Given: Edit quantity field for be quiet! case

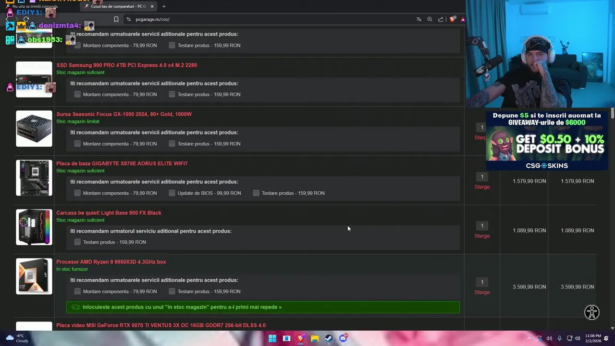Looking at the screenshot, I should coord(482,225).
